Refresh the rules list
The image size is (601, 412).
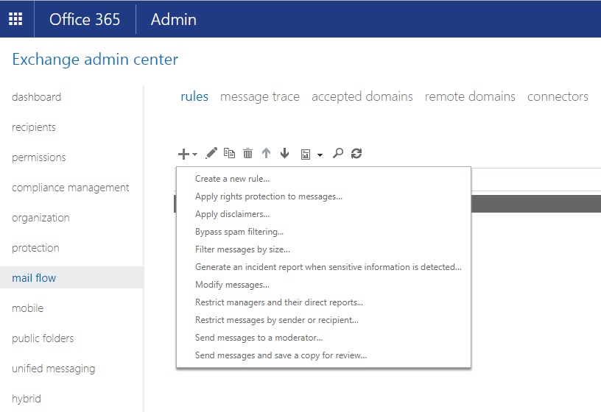[x=356, y=153]
